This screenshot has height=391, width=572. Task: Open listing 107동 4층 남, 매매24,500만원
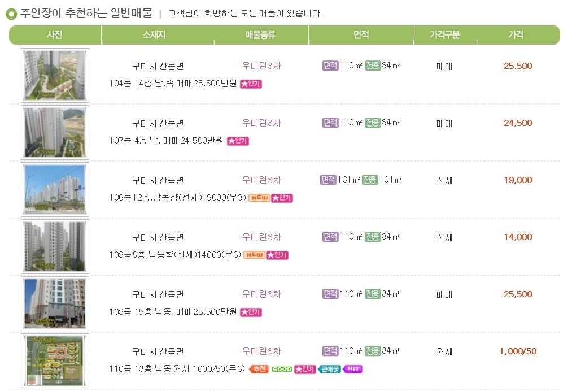pyautogui.click(x=166, y=141)
